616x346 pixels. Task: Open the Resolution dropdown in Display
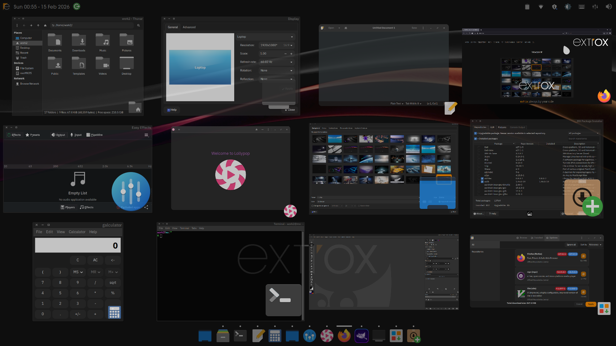276,45
